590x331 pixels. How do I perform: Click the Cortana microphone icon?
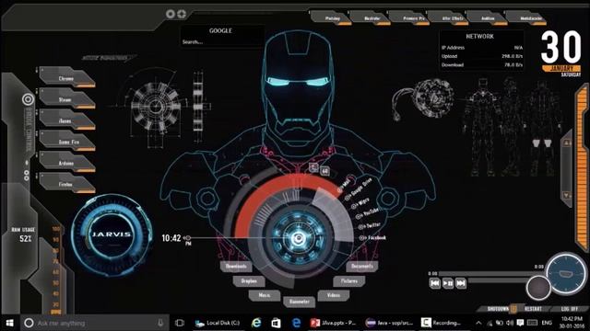tap(160, 323)
